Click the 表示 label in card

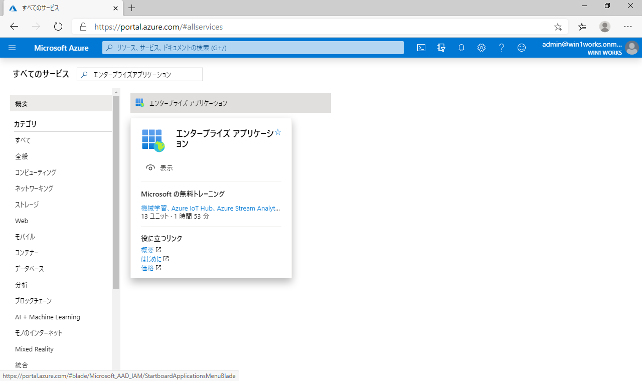click(x=167, y=168)
